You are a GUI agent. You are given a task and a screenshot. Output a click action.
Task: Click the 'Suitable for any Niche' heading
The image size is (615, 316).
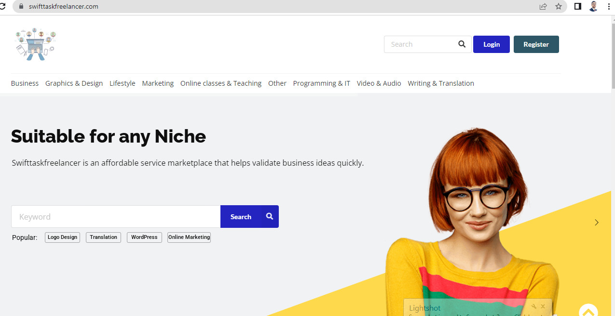(x=109, y=136)
